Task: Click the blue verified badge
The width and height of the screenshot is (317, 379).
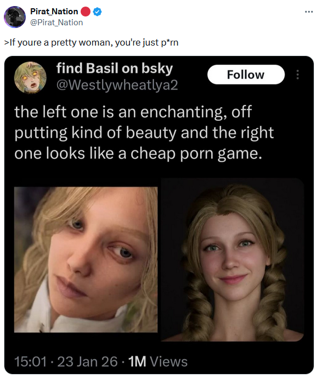Action: (97, 12)
